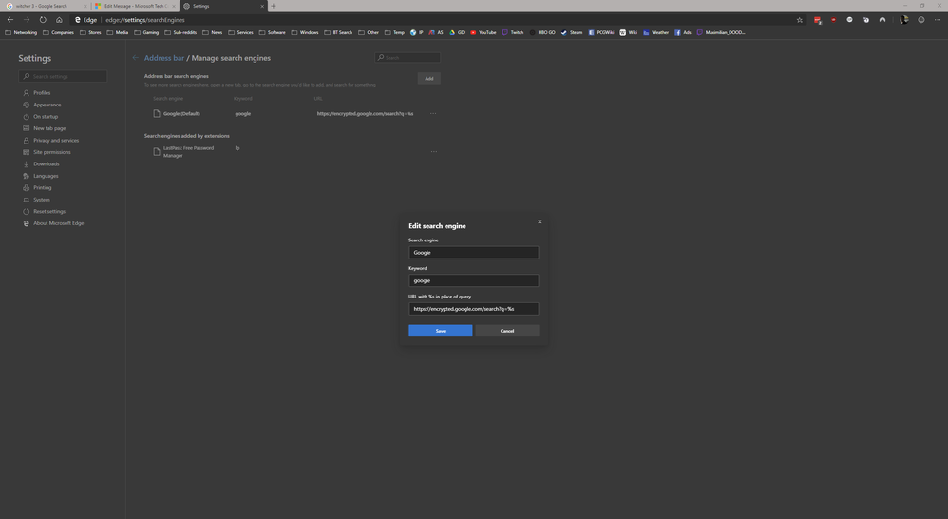Image resolution: width=948 pixels, height=519 pixels.
Task: Click the Home icon in toolbar
Action: pos(59,20)
